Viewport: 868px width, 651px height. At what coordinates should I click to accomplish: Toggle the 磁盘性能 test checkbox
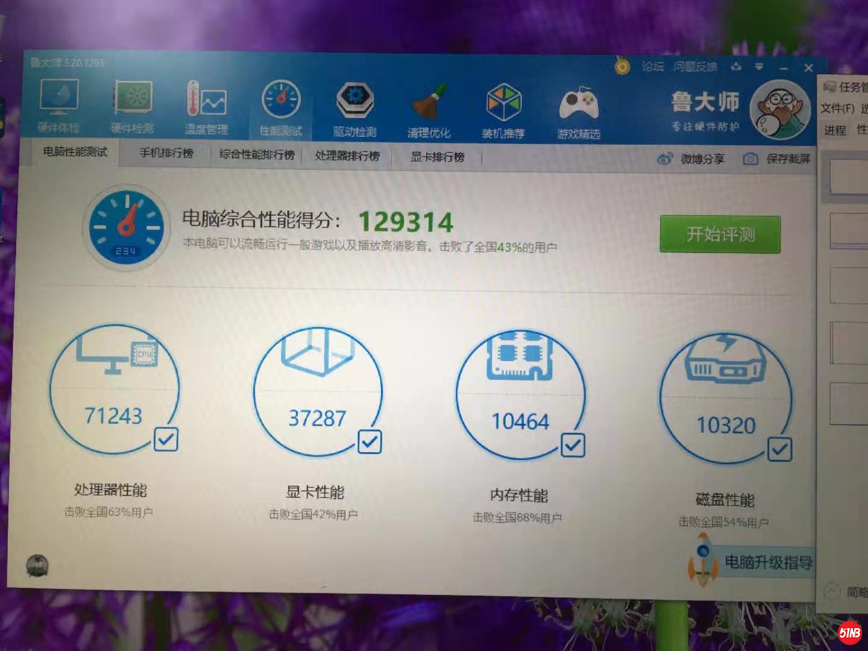[779, 450]
